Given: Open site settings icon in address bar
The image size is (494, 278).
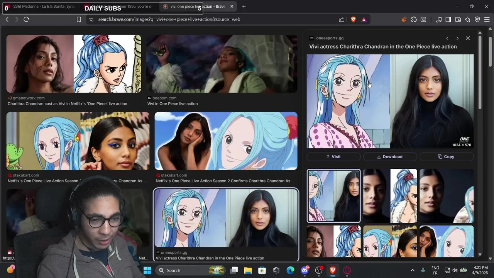Looking at the screenshot, I should click(x=91, y=19).
